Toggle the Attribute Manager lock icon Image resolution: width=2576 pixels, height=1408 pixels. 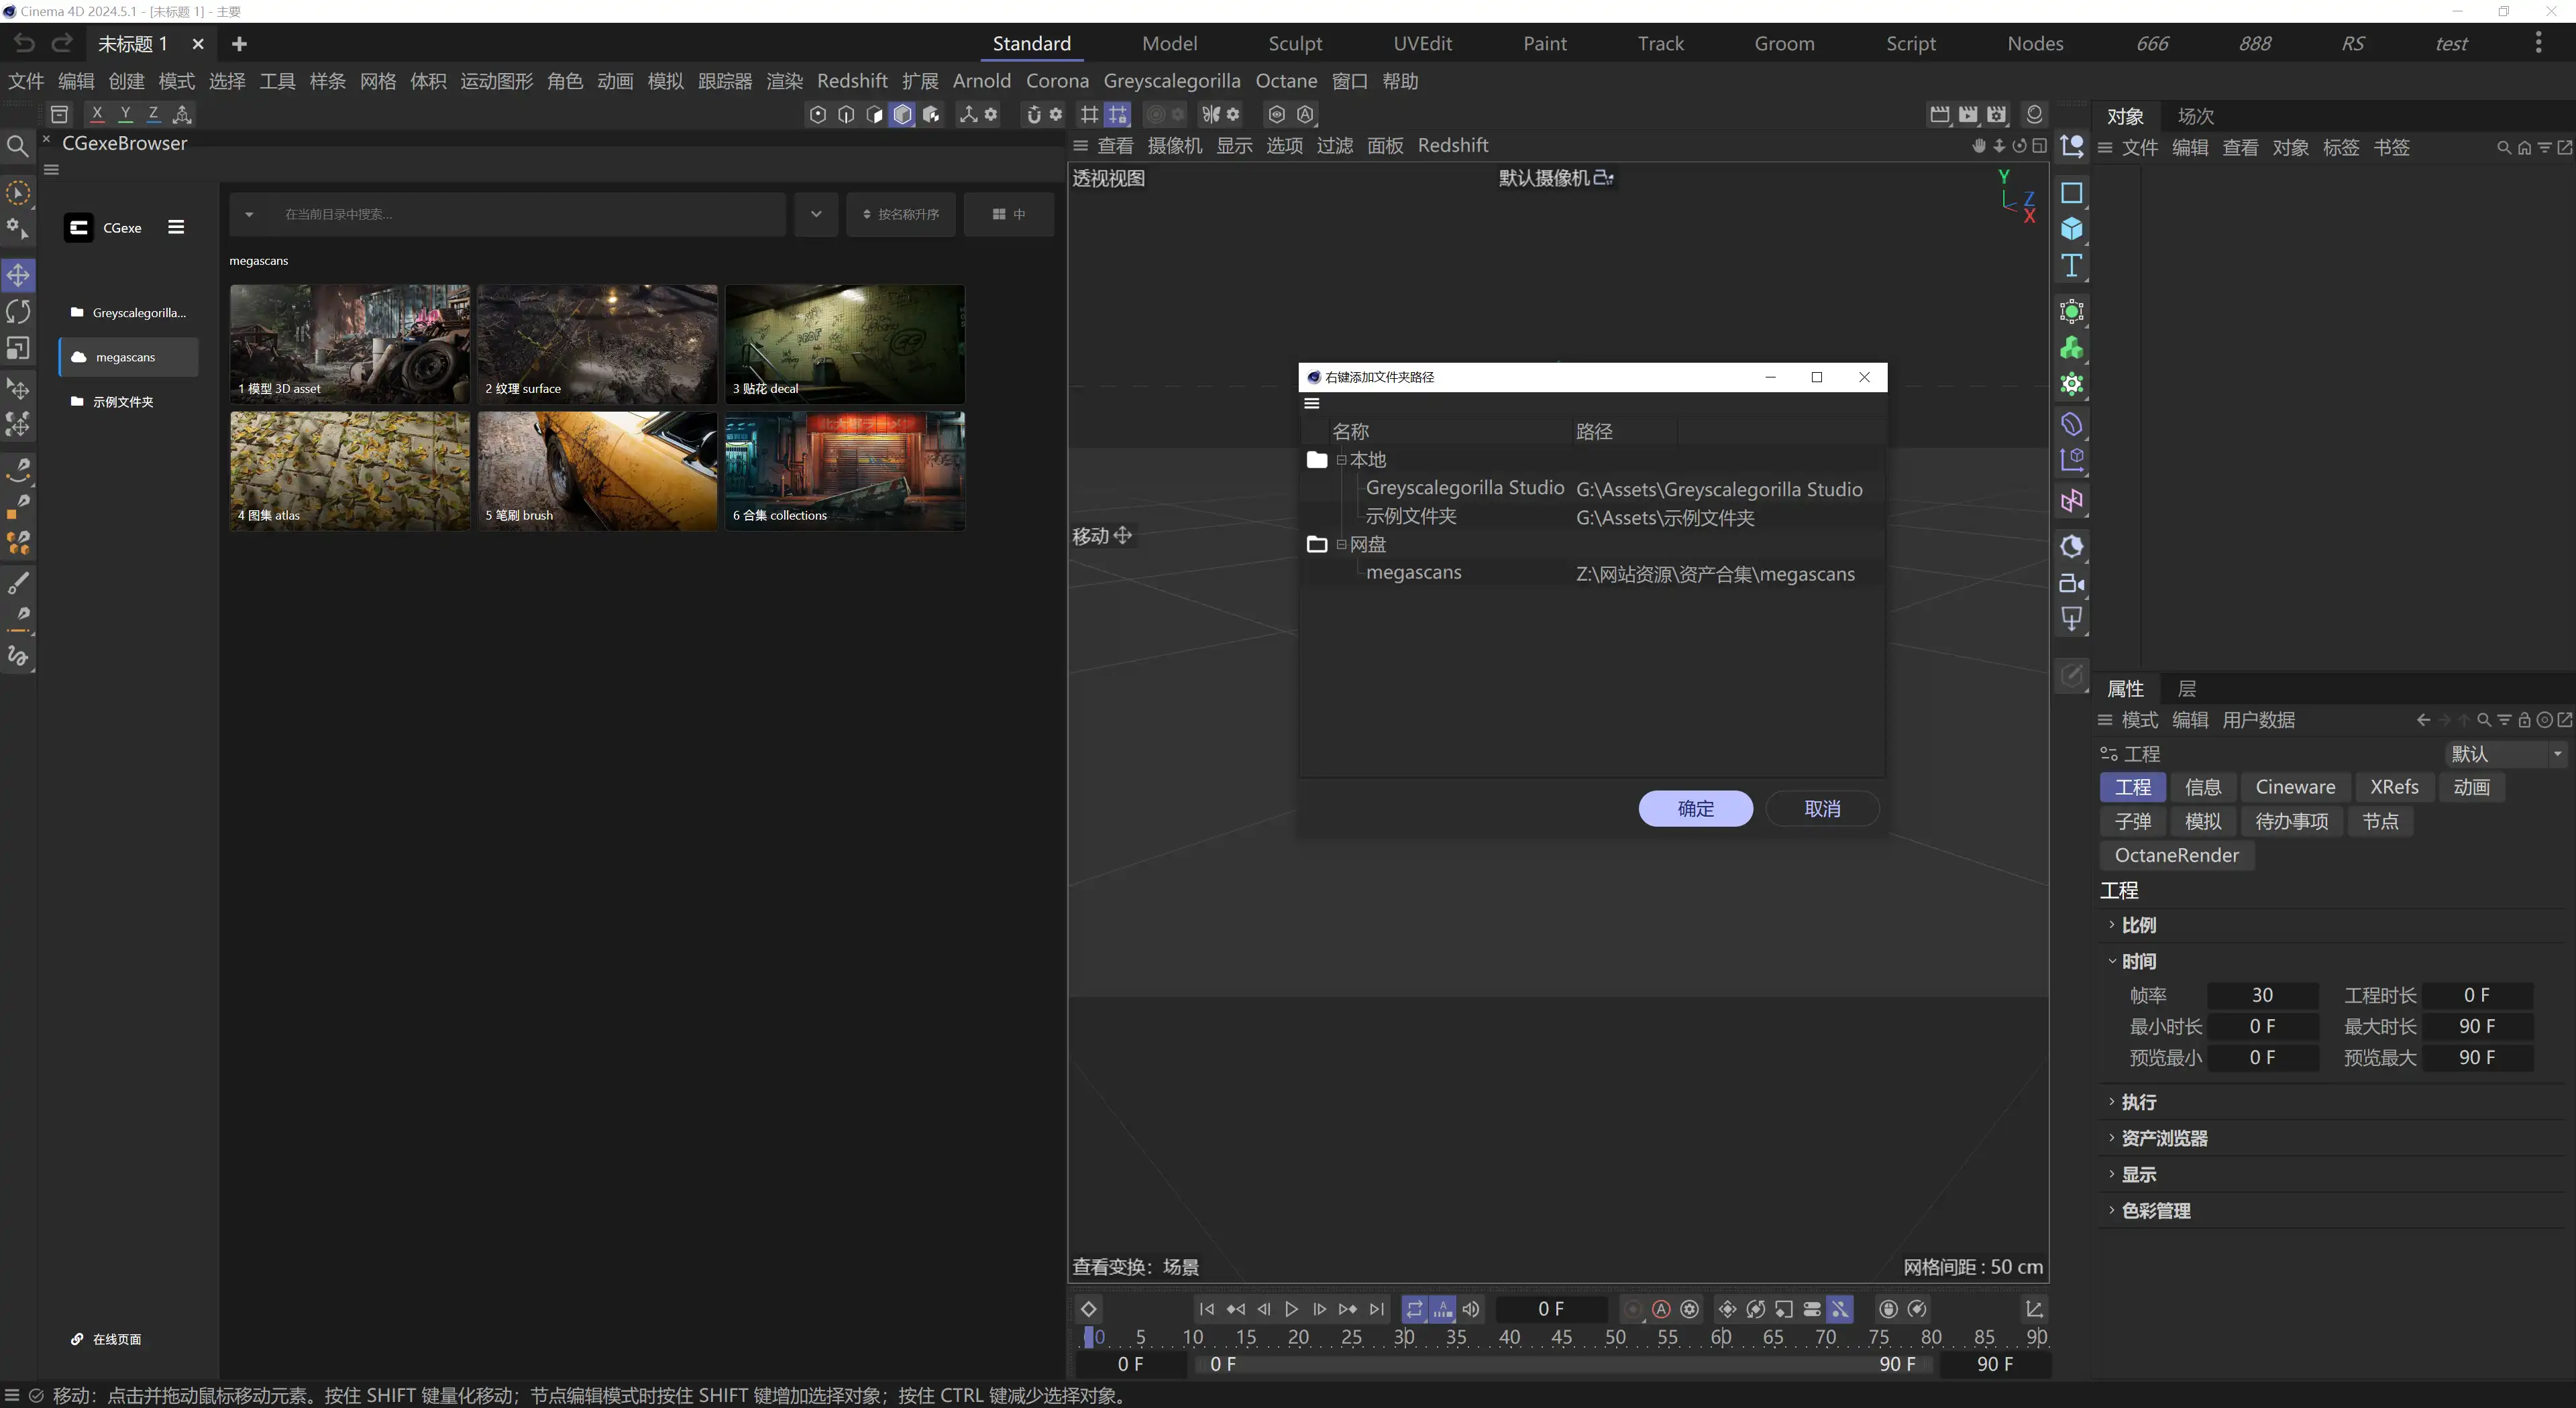pyautogui.click(x=2525, y=721)
